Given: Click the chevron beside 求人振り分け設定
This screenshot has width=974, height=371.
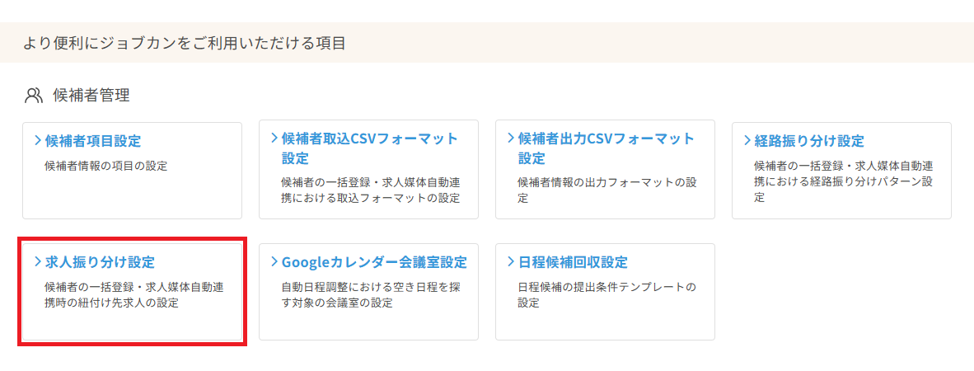Looking at the screenshot, I should 38,261.
